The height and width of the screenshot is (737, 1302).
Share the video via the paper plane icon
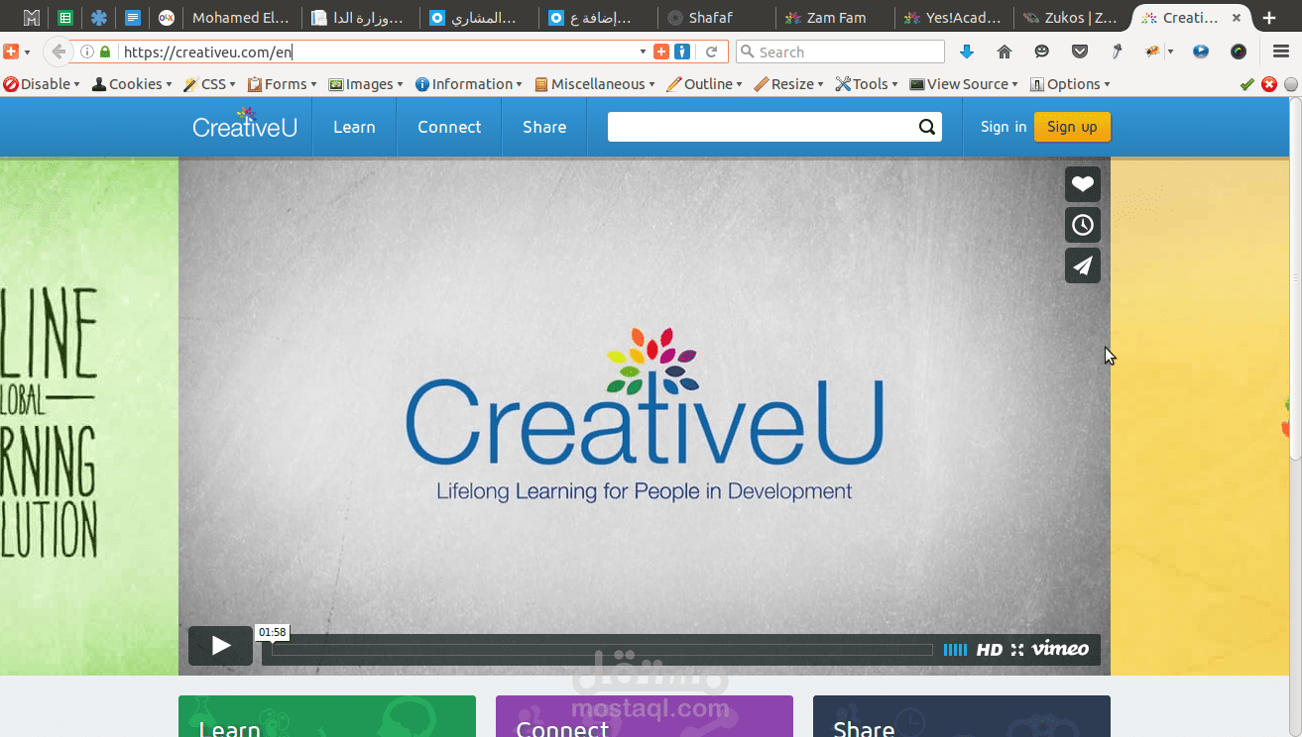[x=1082, y=264]
